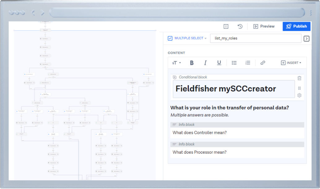320x189 pixels.
Task: Go forward in browser
Action: pos(42,13)
